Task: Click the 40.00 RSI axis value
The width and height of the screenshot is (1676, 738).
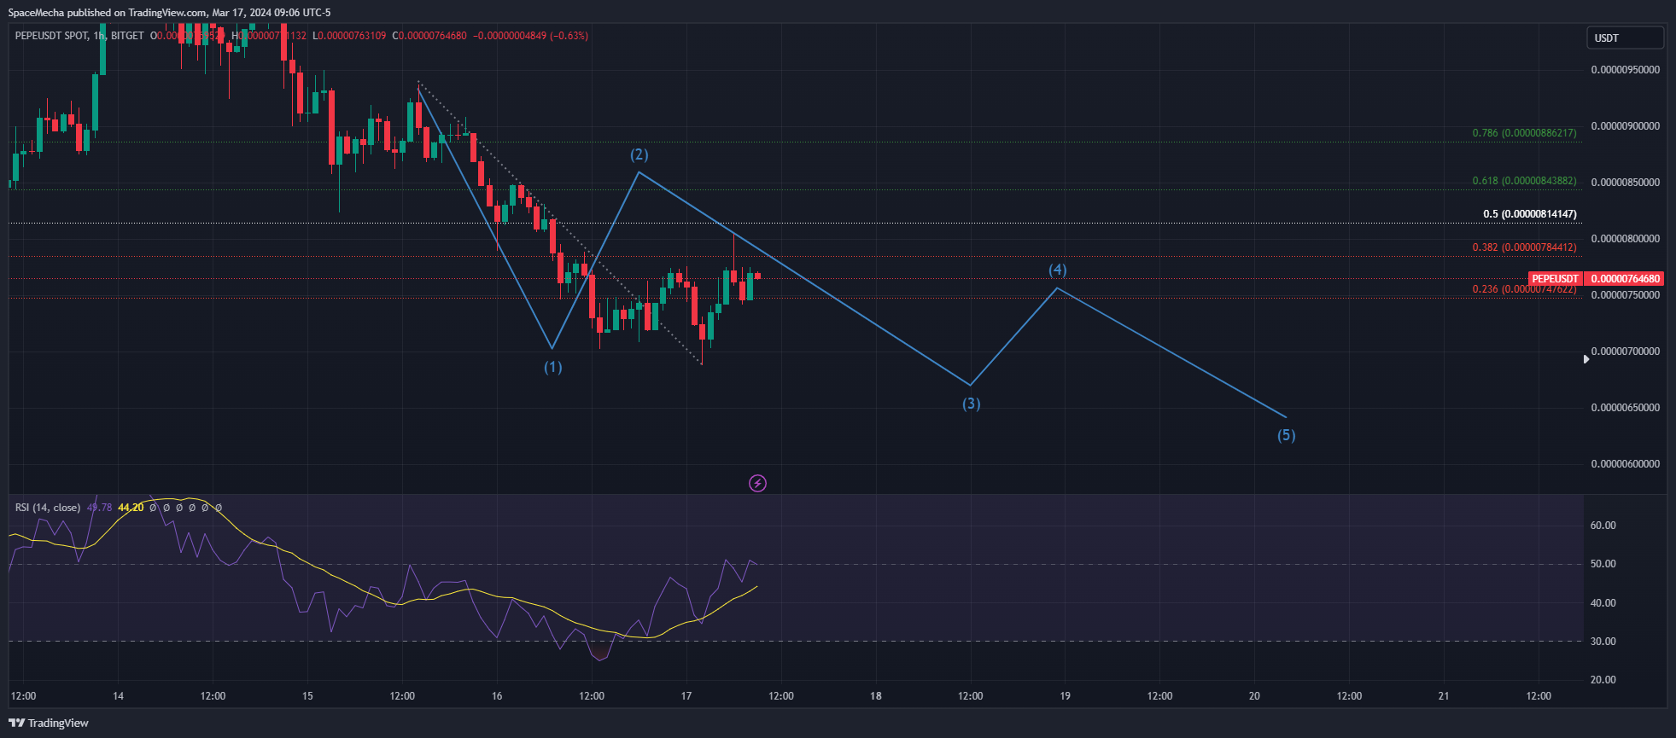Action: [1603, 603]
